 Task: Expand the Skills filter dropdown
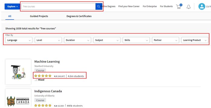coord(136,40)
